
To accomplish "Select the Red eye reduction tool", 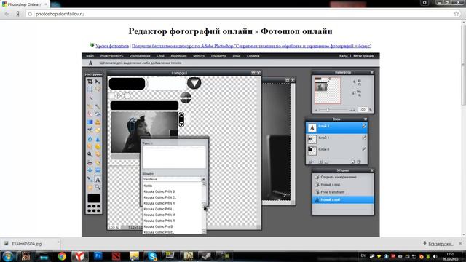I will [90, 163].
